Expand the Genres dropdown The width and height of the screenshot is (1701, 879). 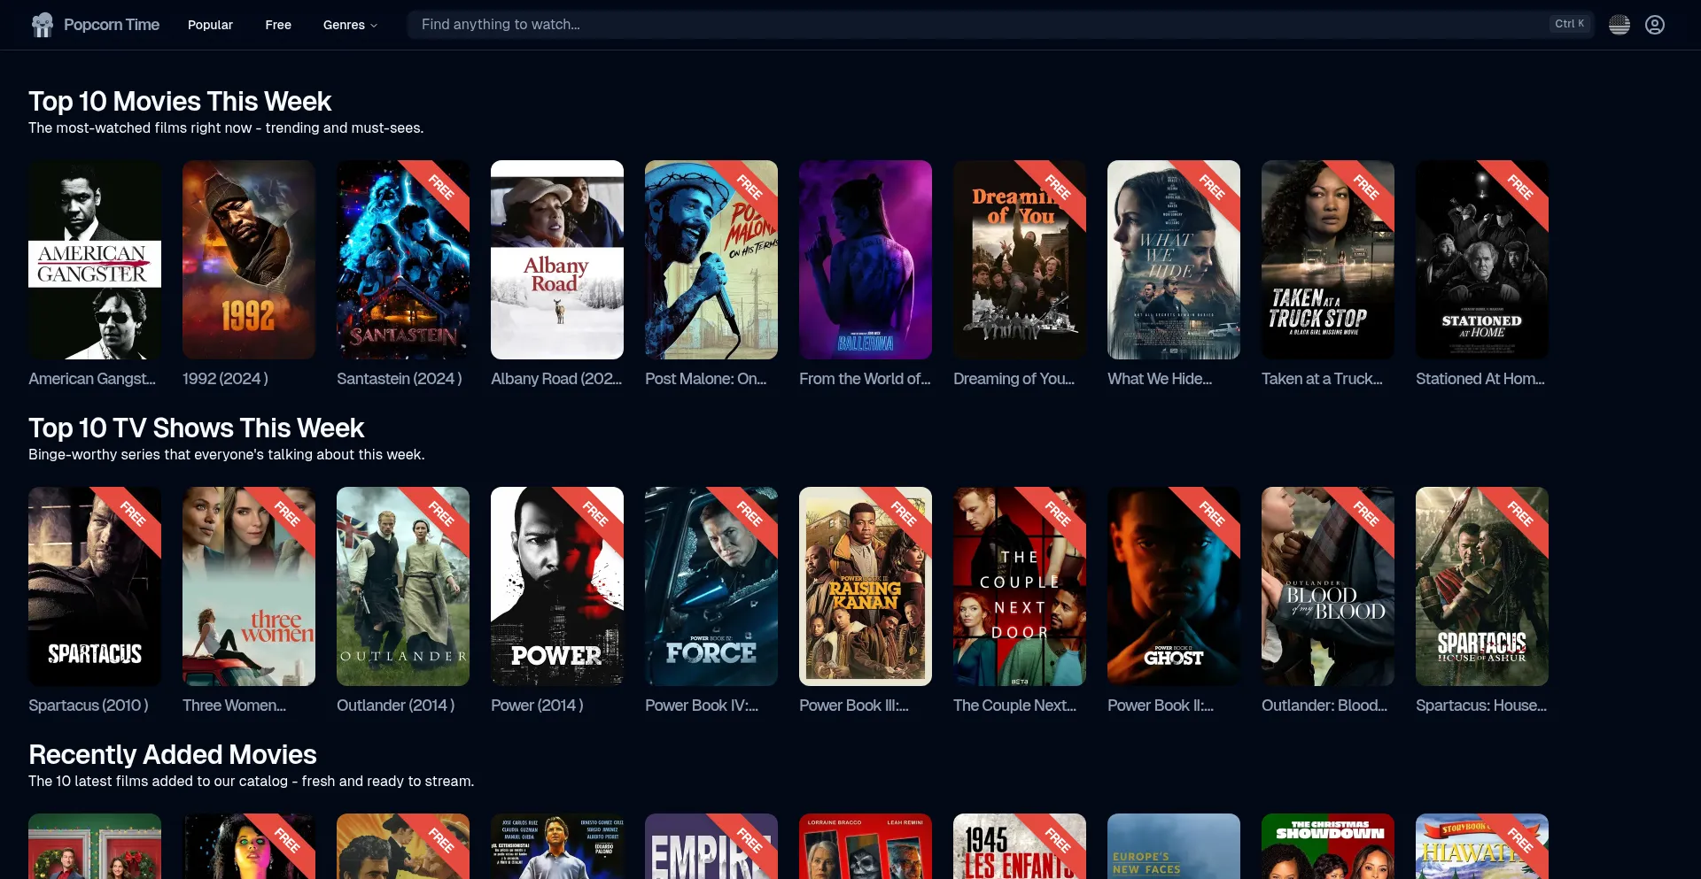point(349,25)
